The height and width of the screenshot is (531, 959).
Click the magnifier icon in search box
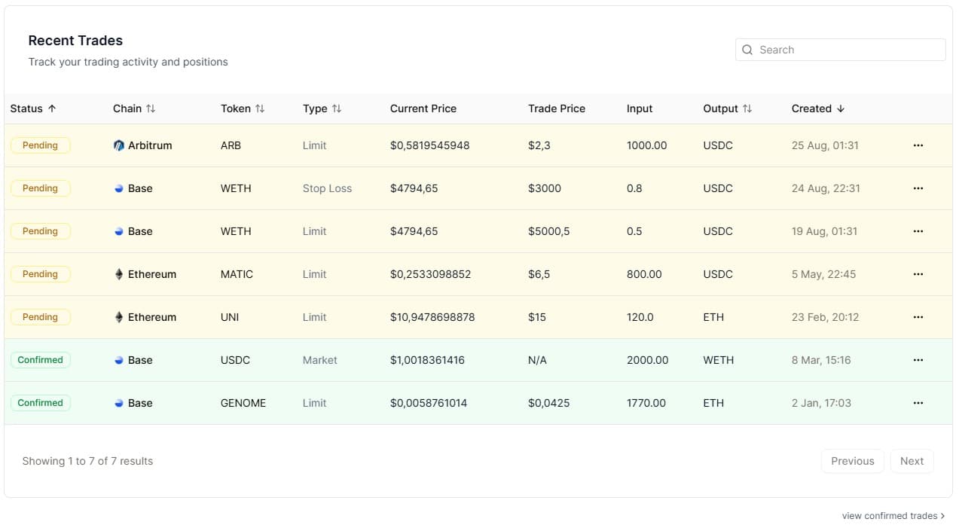(x=747, y=50)
